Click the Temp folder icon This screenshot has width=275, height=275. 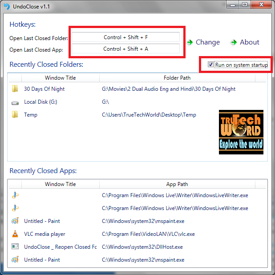pos(15,114)
